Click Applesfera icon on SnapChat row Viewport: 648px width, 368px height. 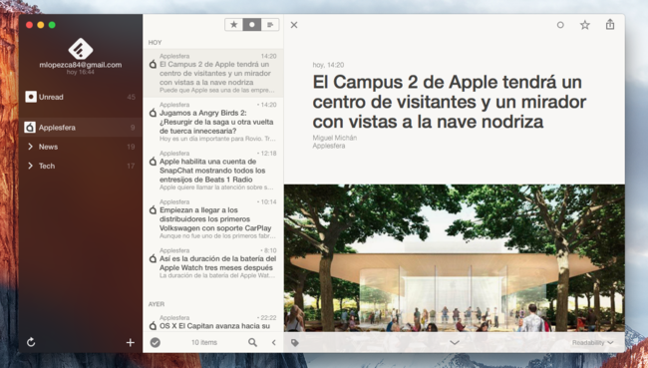[153, 162]
